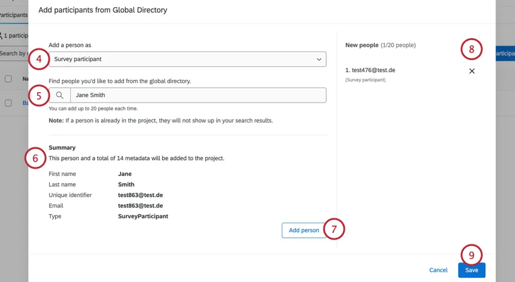Screen dimensions: 515x282
Task: Toggle the select-all checkbox in table header
Action: pos(8,79)
